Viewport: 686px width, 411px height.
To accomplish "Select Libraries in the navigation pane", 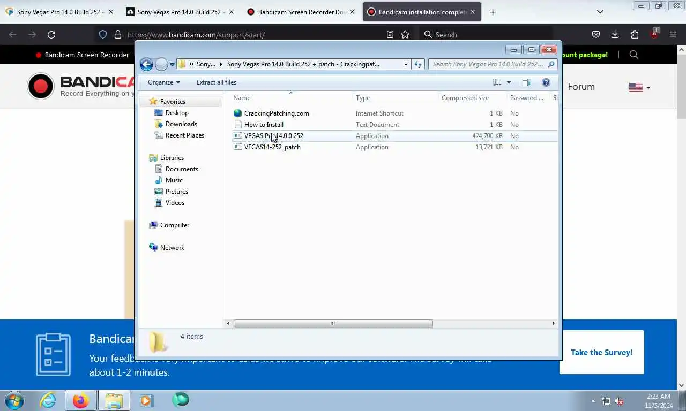I will click(171, 158).
